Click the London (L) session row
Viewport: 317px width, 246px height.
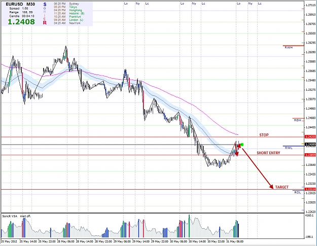pyautogui.click(x=68, y=20)
